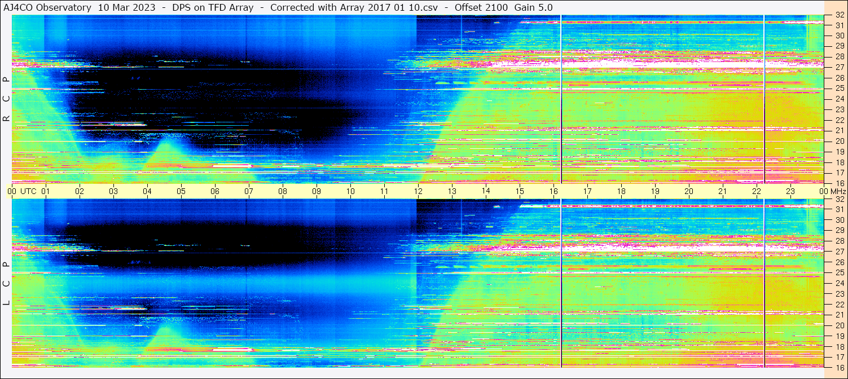Click the 25 MHz label on RCP panel

(840, 89)
